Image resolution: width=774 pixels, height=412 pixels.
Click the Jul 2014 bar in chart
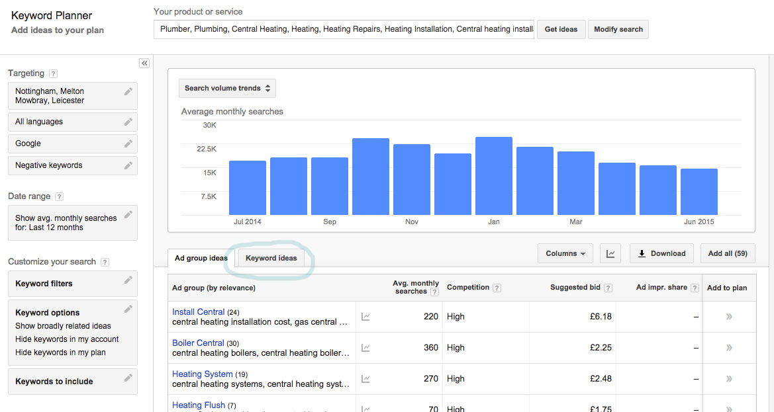248,188
